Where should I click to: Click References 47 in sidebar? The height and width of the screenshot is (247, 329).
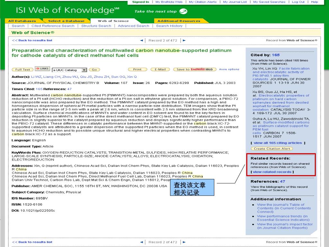click(x=282, y=181)
